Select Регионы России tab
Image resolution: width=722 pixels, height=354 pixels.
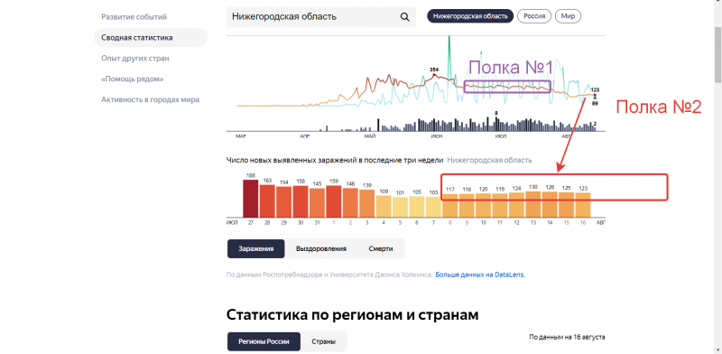(264, 342)
